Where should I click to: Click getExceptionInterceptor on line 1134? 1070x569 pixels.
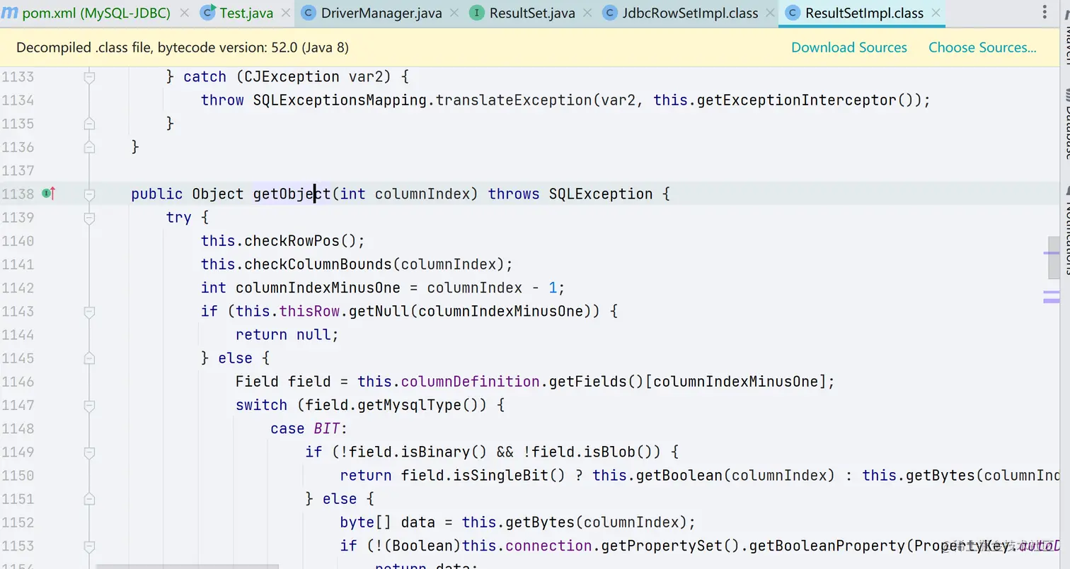click(797, 100)
